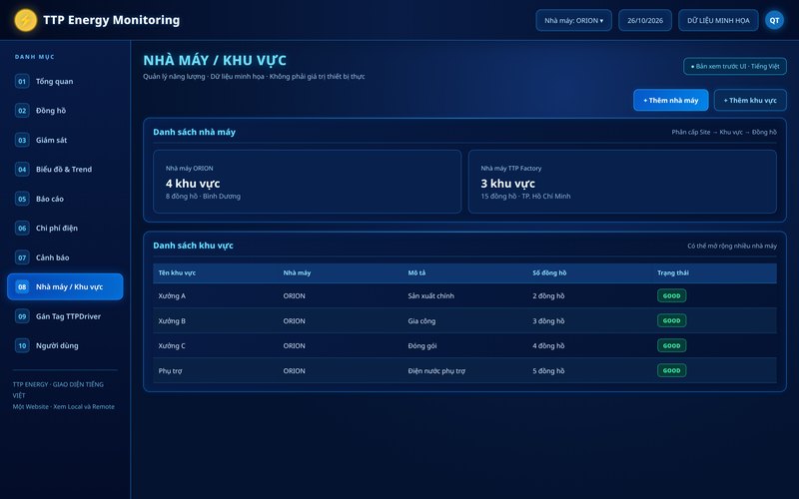Click the 03 number badge
The width and height of the screenshot is (799, 499).
point(22,140)
